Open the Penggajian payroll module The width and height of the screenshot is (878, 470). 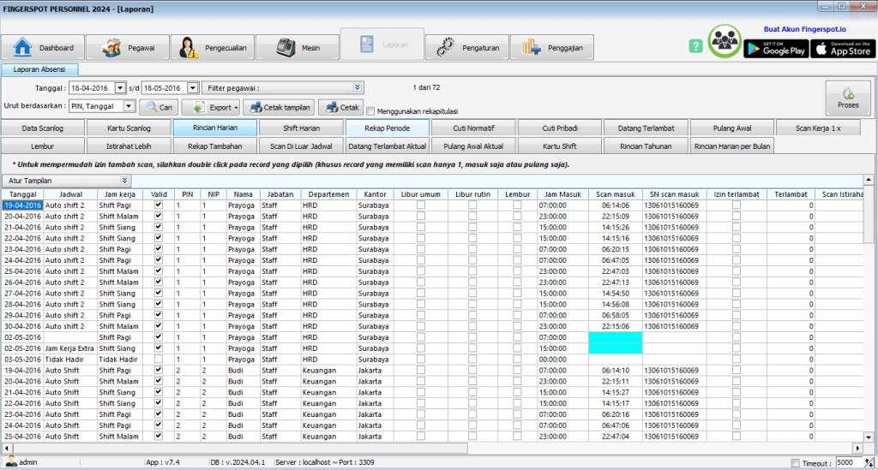point(551,48)
